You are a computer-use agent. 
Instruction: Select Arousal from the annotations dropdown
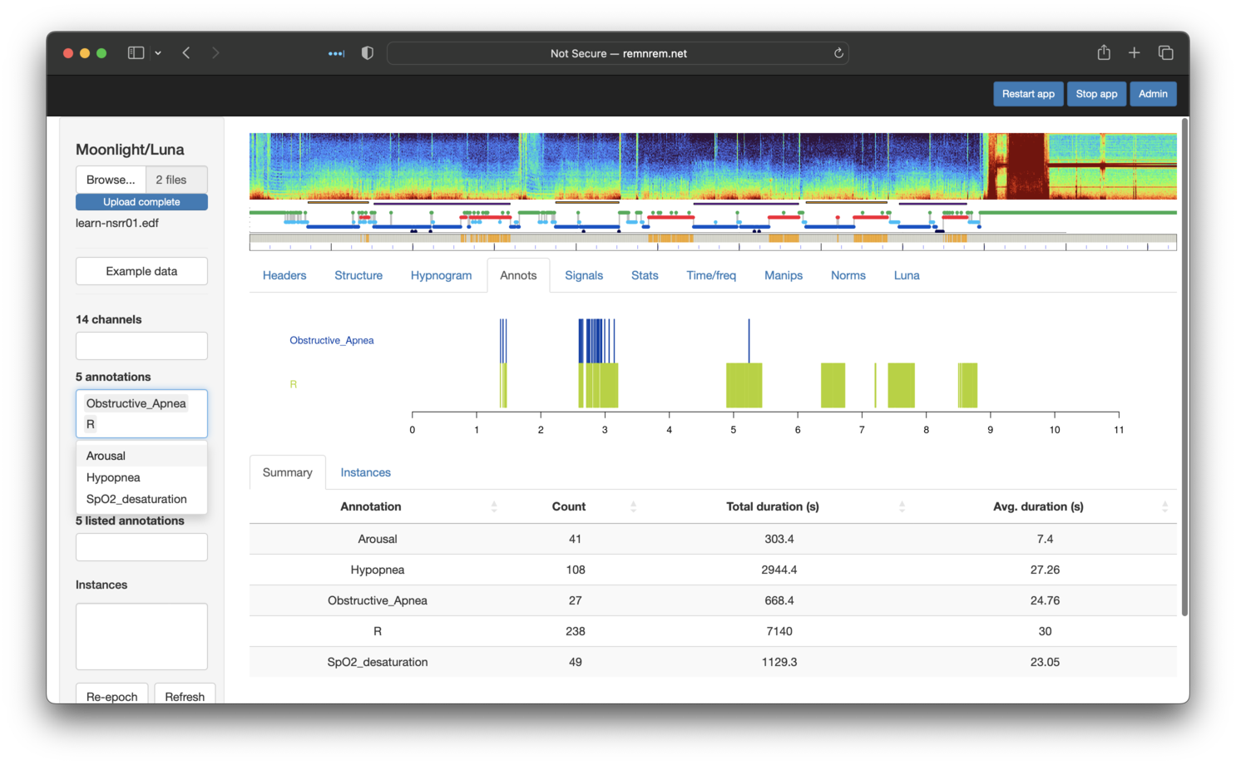click(x=106, y=456)
